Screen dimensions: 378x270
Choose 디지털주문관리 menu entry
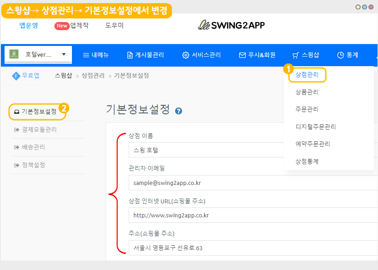click(315, 127)
